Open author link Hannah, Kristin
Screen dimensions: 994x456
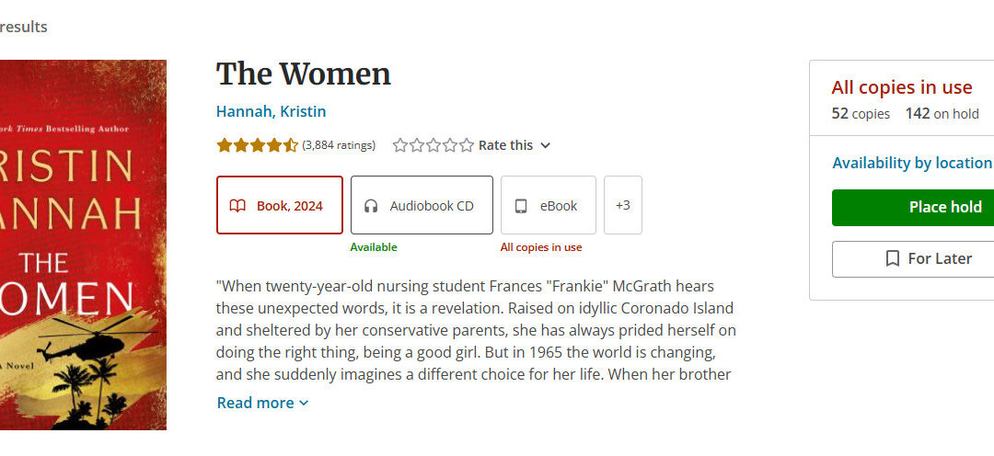point(271,111)
